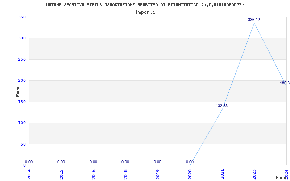Click the 2019 year label
The image size is (290, 181).
tap(158, 174)
